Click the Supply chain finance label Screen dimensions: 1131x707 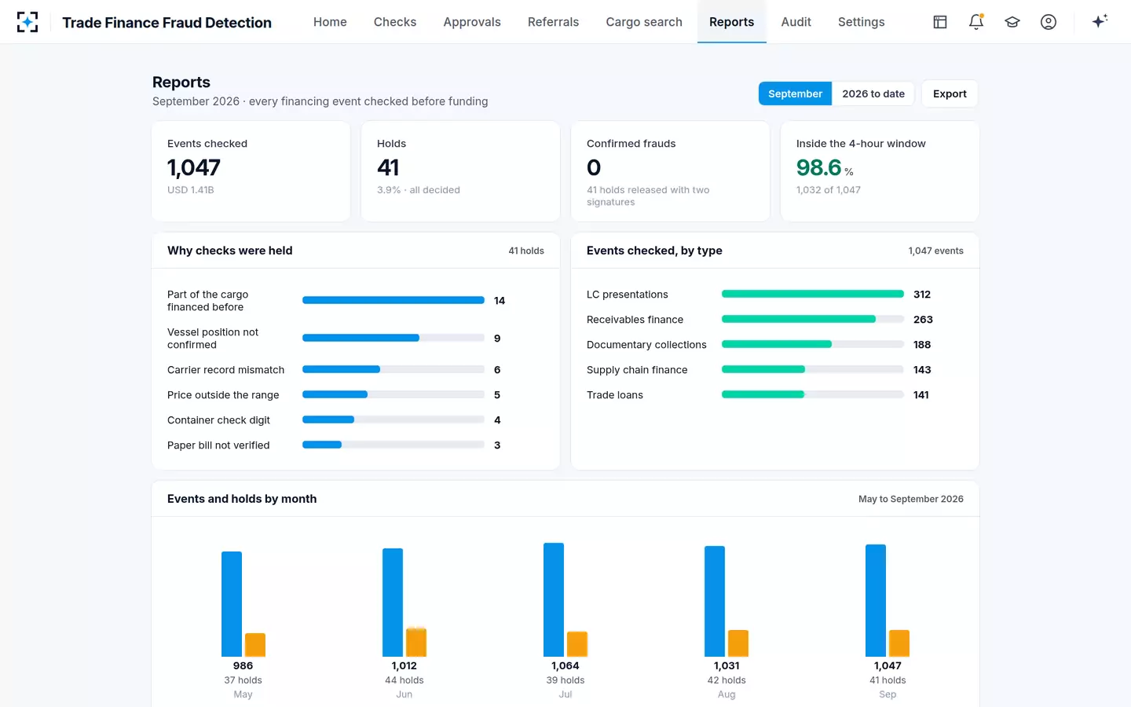637,370
